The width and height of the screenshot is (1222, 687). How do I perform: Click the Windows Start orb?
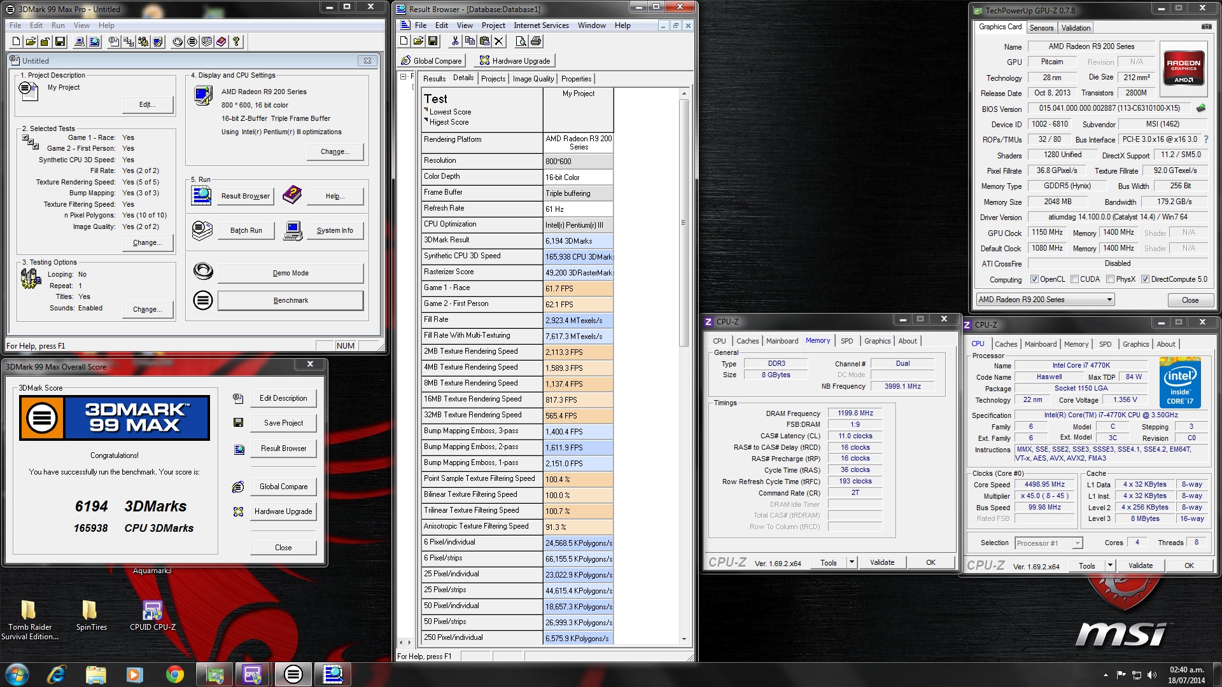pyautogui.click(x=17, y=674)
